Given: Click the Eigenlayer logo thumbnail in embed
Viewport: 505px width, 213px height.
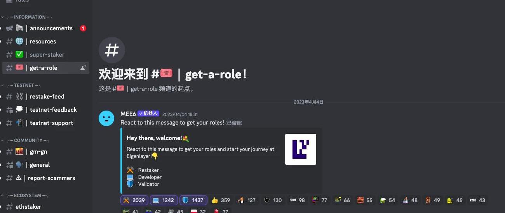Looking at the screenshot, I should point(301,149).
